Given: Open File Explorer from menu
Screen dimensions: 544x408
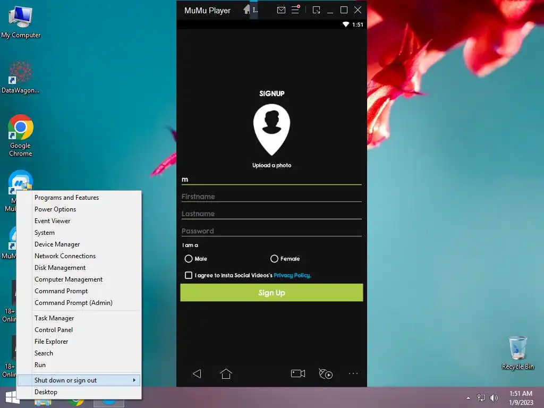Looking at the screenshot, I should click(x=79, y=342).
